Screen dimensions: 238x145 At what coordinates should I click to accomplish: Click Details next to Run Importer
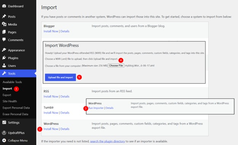tap(109, 108)
